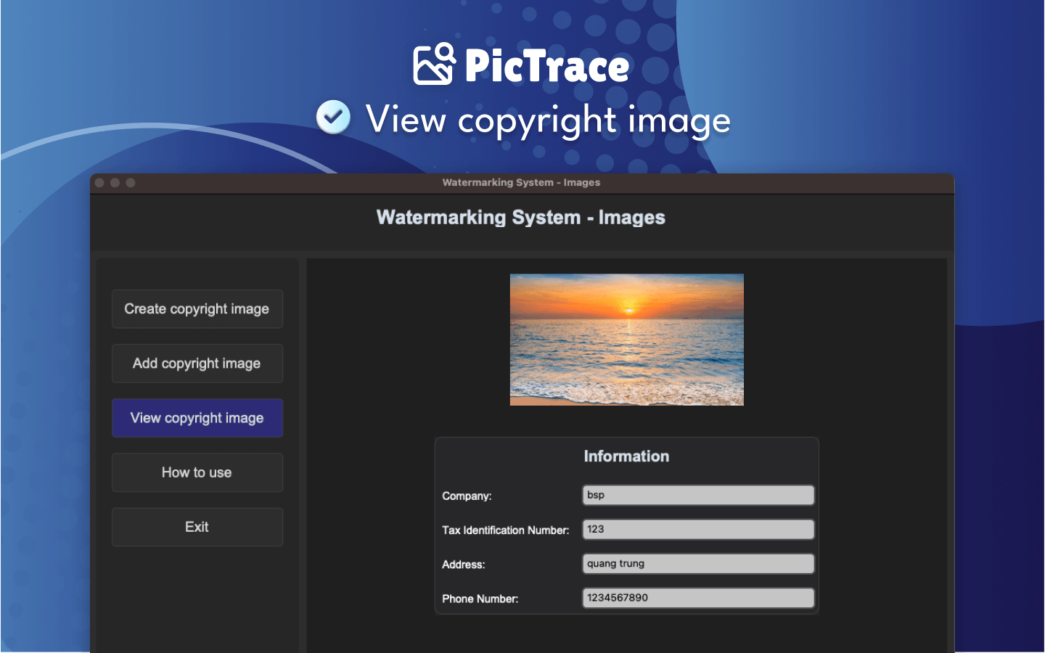Select the Add copyright image button
Viewport: 1045px width, 653px height.
click(197, 364)
